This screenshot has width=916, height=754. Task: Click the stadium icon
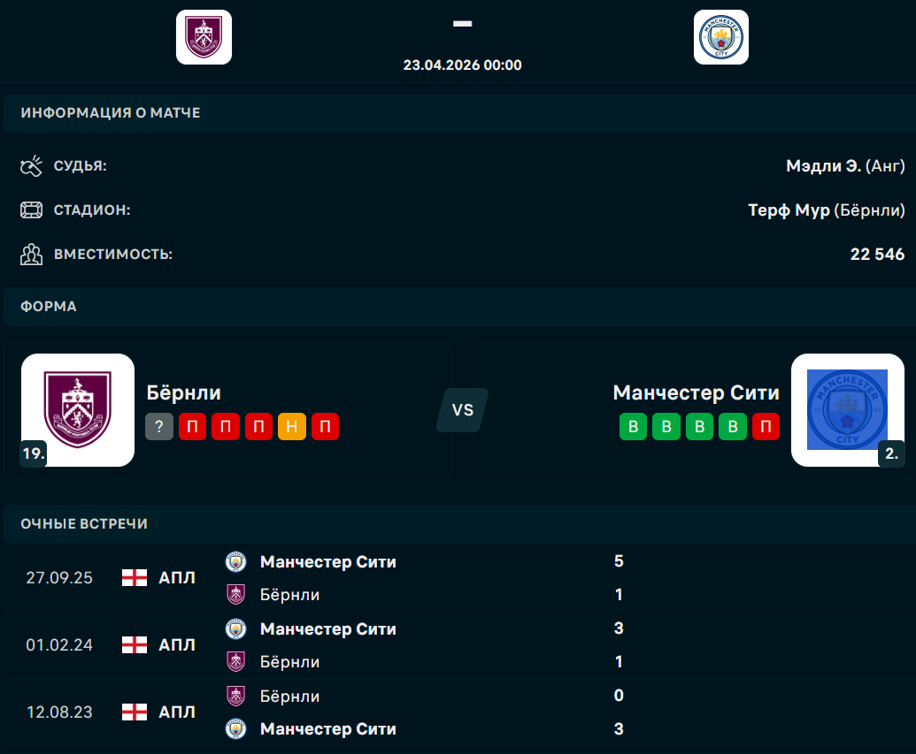tap(32, 210)
